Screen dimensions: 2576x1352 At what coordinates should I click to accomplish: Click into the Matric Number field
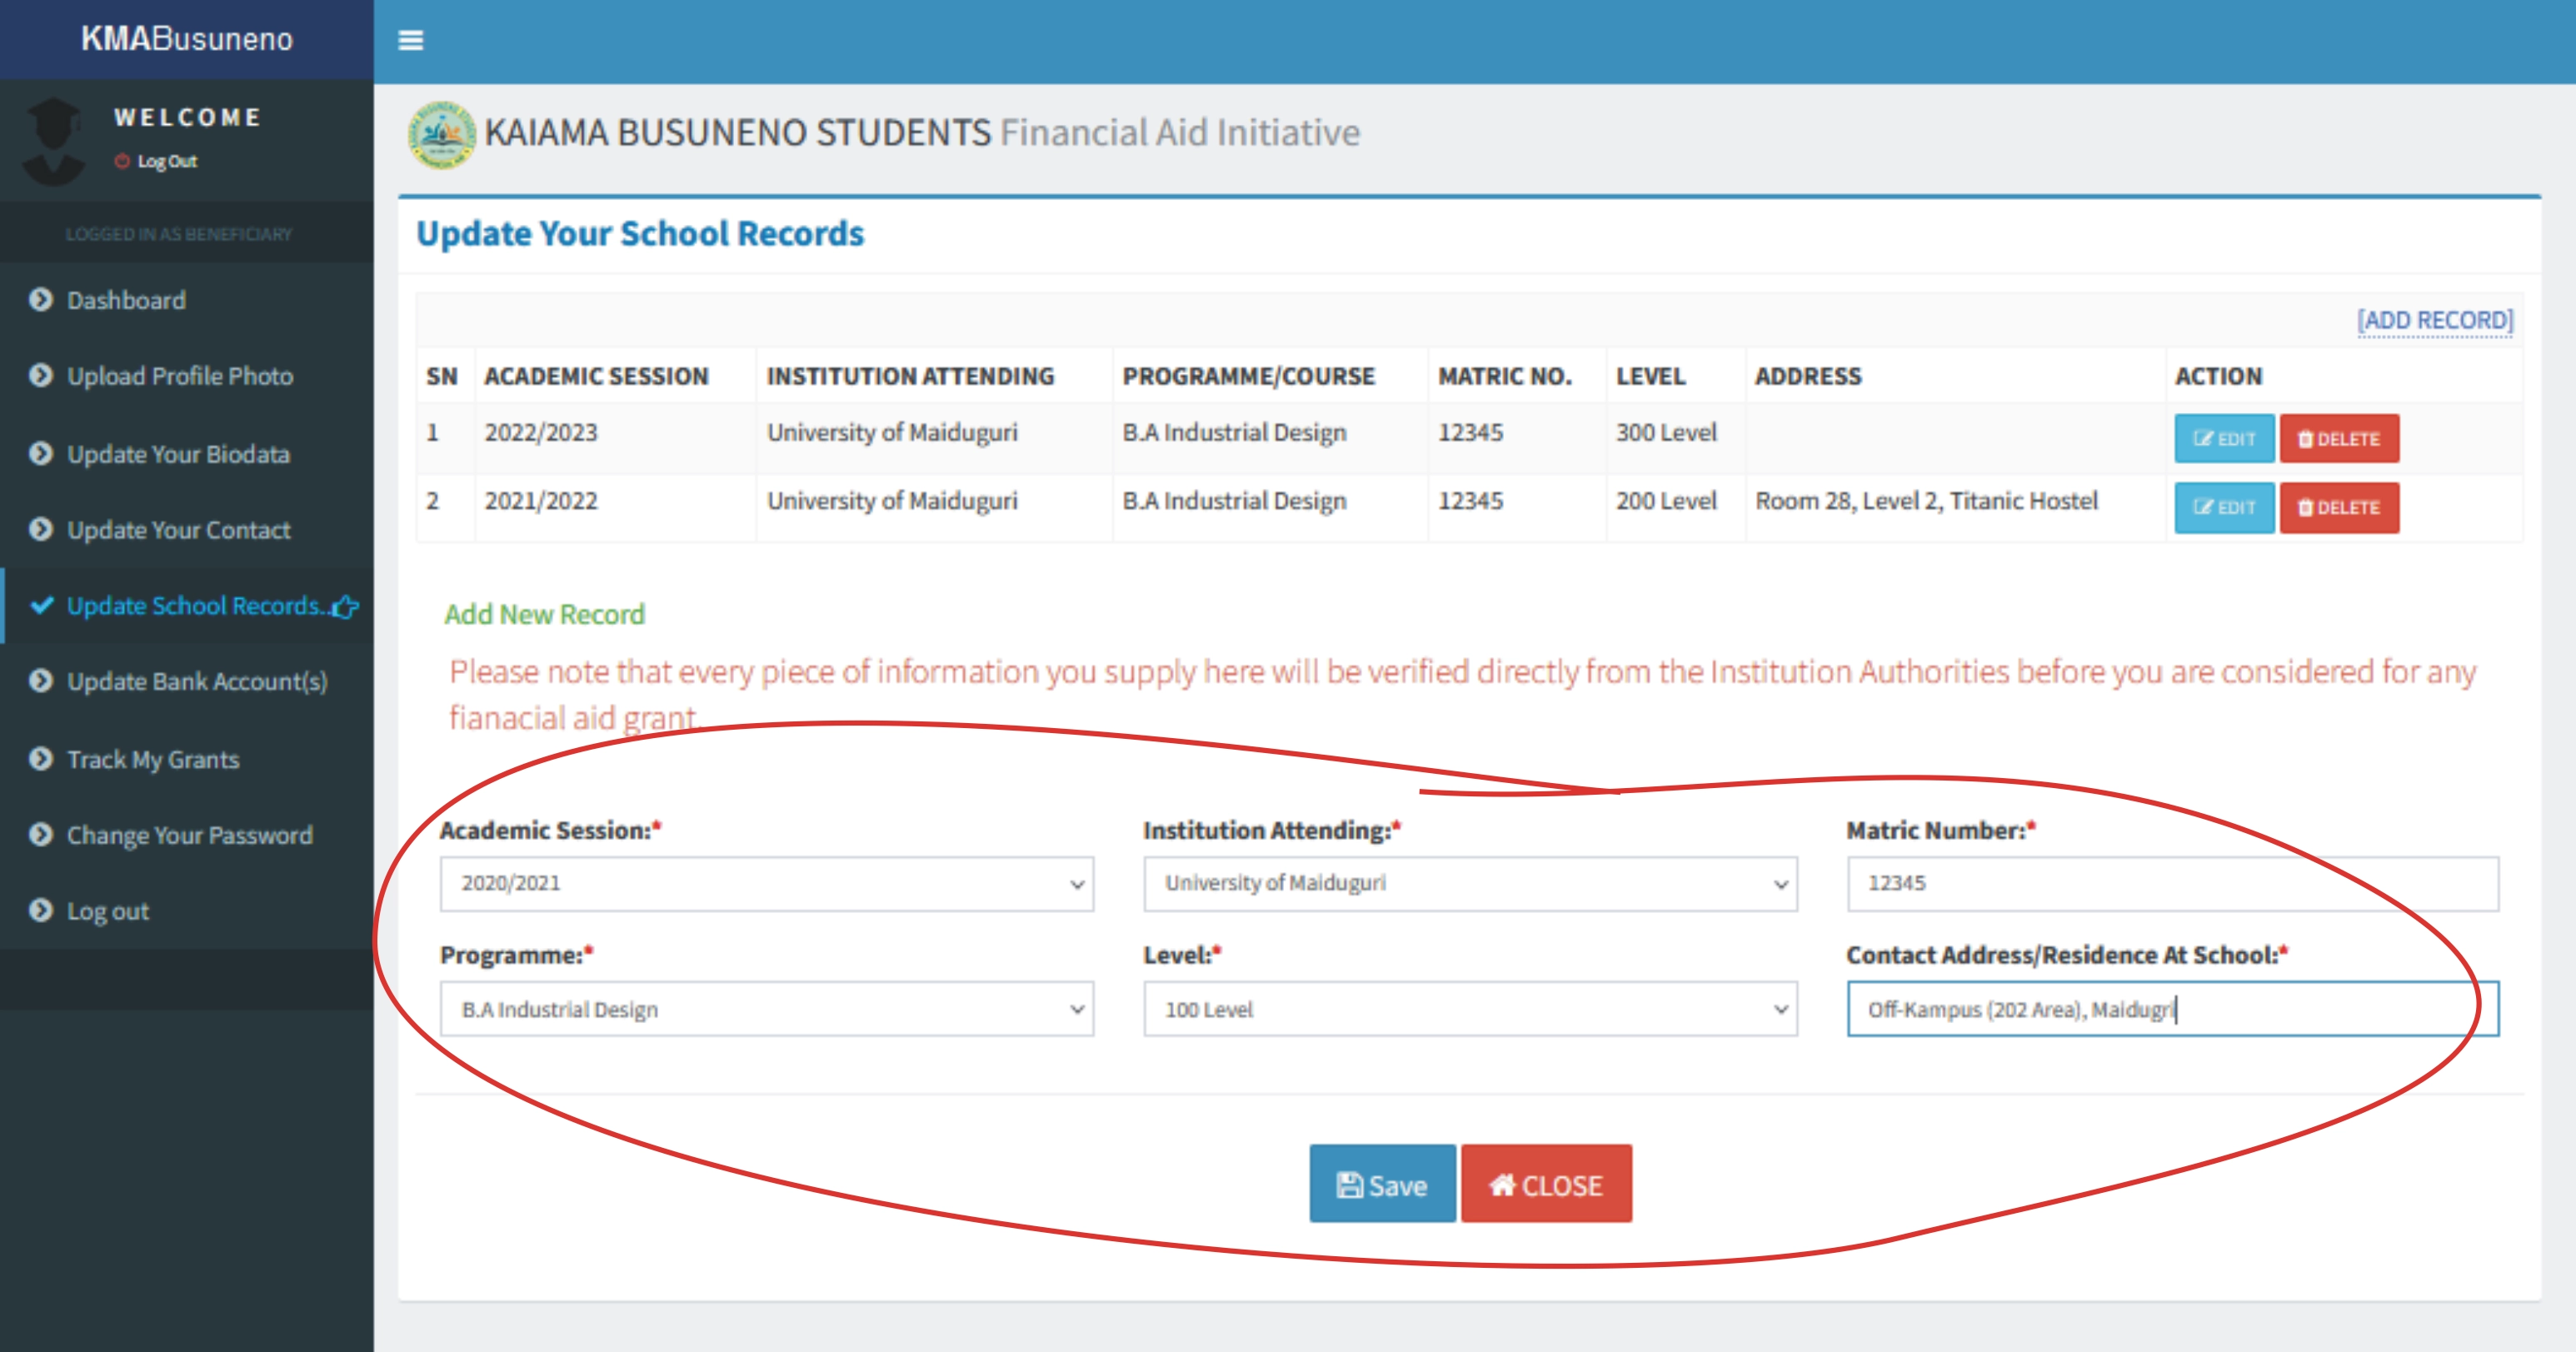click(2172, 883)
